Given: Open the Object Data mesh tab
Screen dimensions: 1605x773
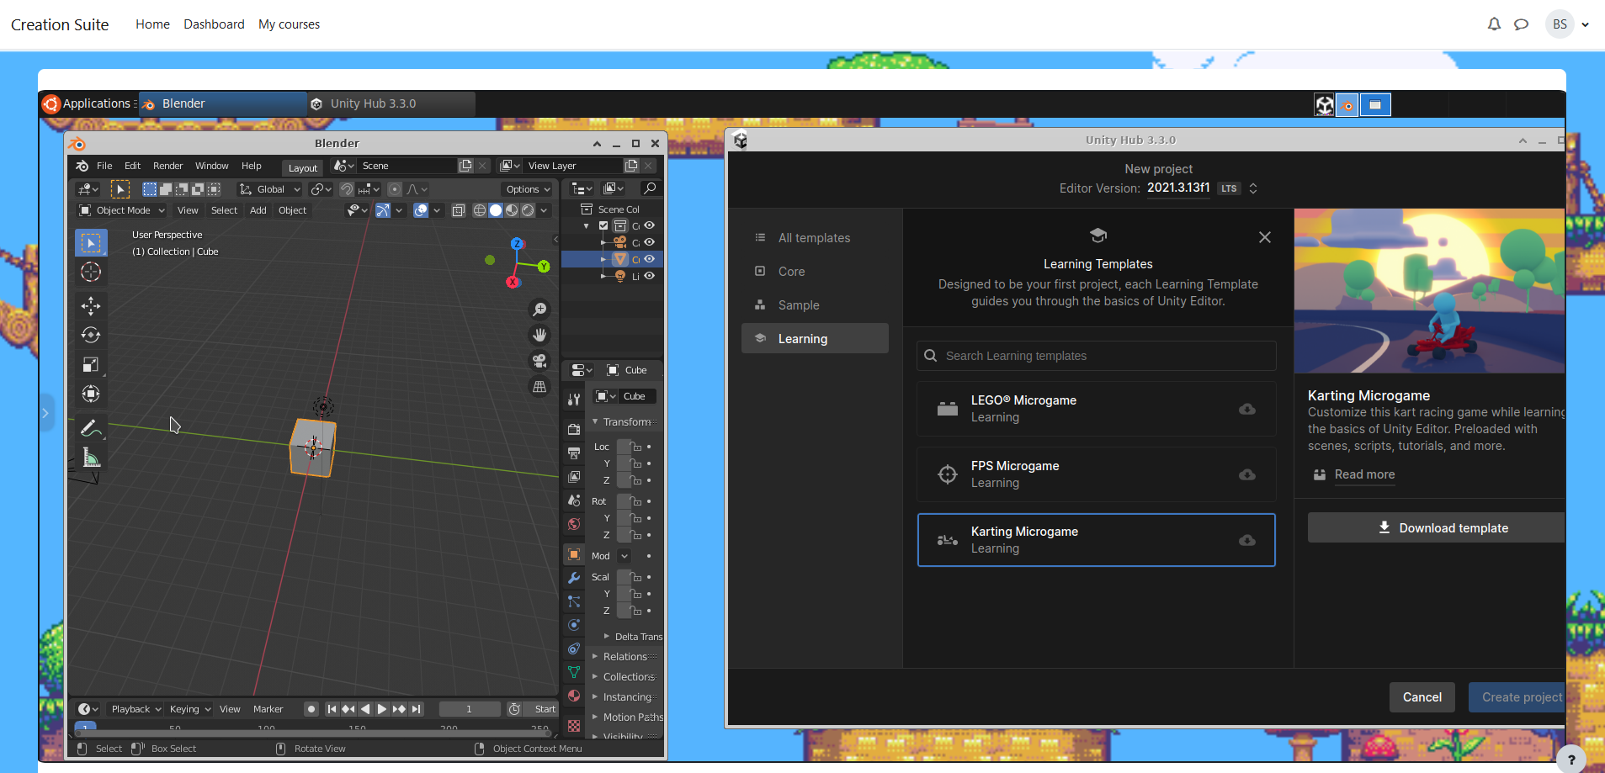Looking at the screenshot, I should click(x=574, y=672).
